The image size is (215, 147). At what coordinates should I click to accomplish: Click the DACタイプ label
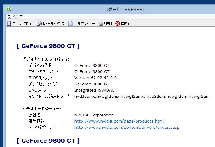[x=37, y=90]
